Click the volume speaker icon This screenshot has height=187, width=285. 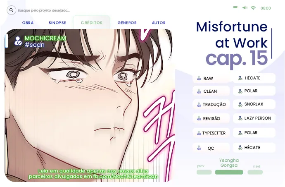[x=245, y=7]
